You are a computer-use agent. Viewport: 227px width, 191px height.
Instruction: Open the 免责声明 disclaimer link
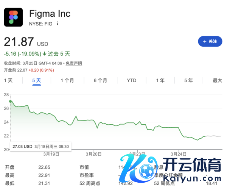[x=74, y=63]
